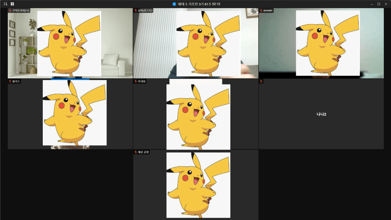
Task: Click the muted mic icon beside 부내정
Action: [136, 81]
